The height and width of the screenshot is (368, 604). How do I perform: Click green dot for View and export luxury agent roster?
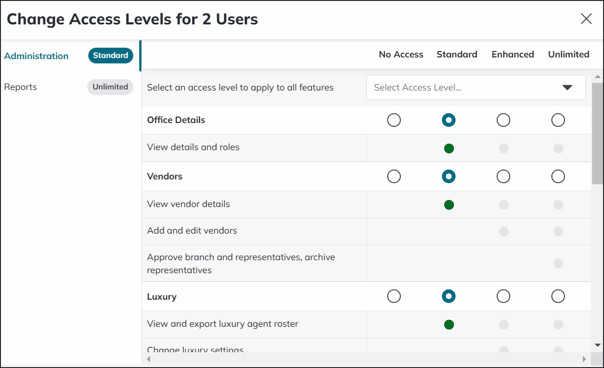click(x=449, y=325)
